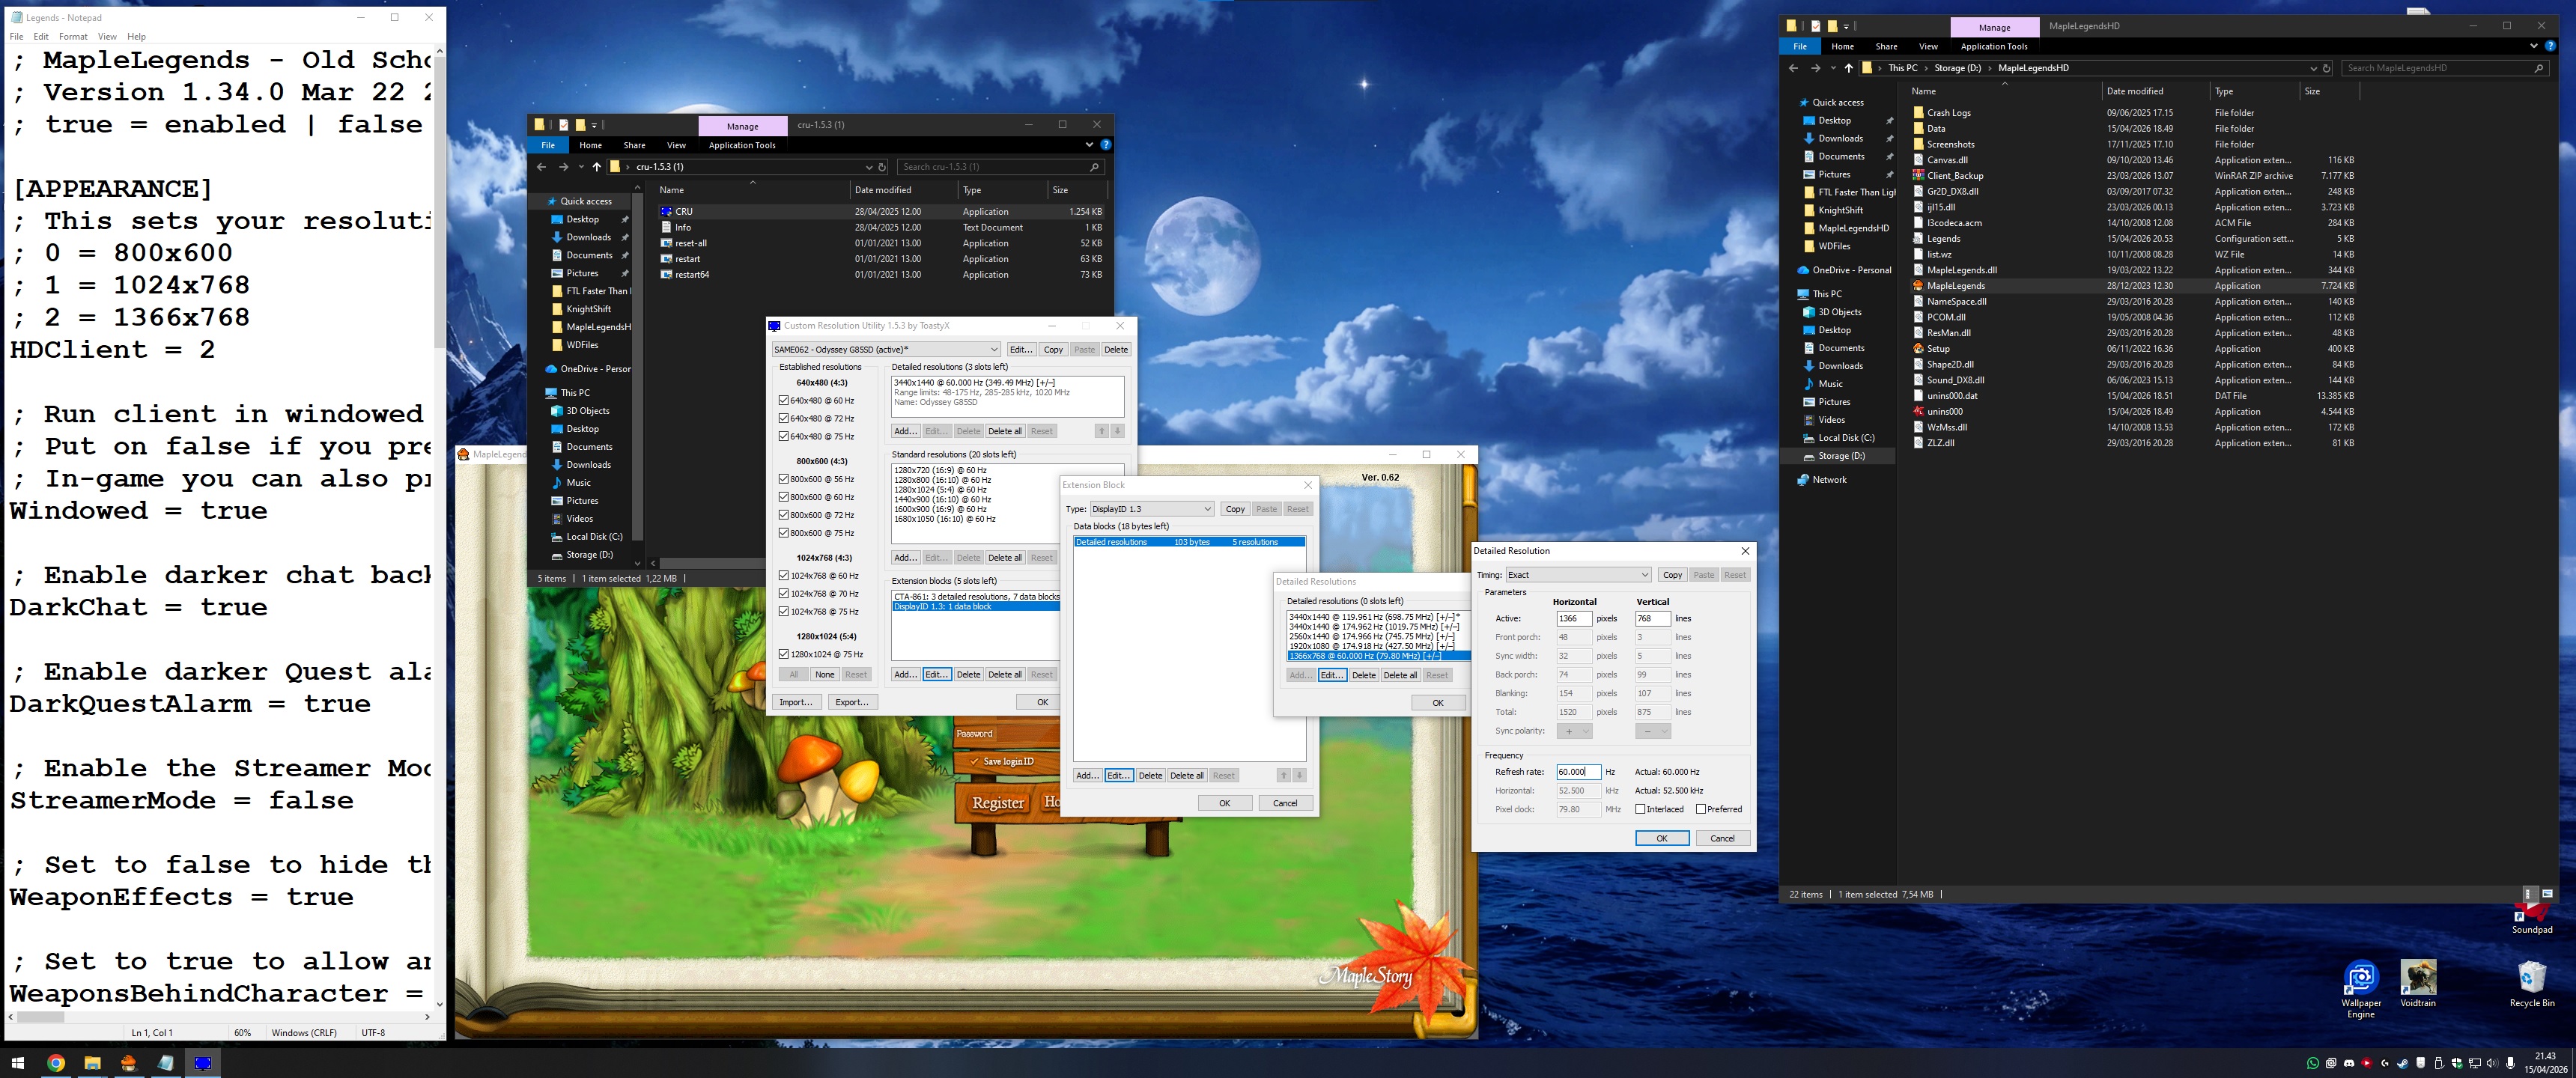This screenshot has height=1078, width=2576.
Task: Open Notepad Help menu
Action: pos(137,37)
